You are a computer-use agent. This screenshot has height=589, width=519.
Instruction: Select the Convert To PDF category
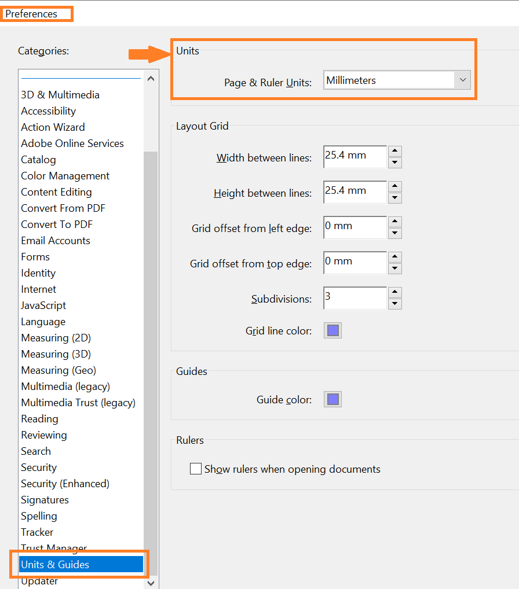click(56, 224)
